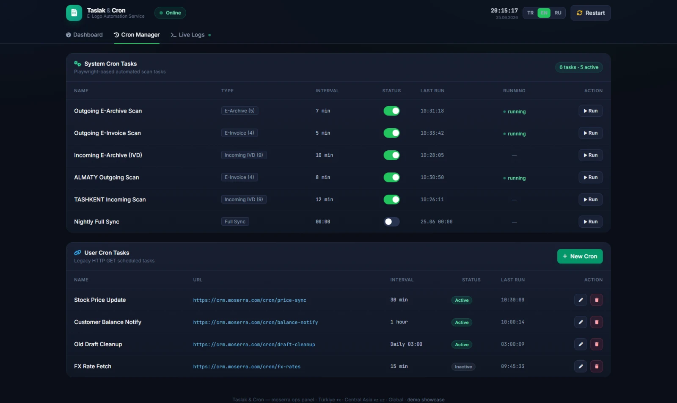Open the price-sync cron URL
The image size is (677, 403).
[x=250, y=300]
